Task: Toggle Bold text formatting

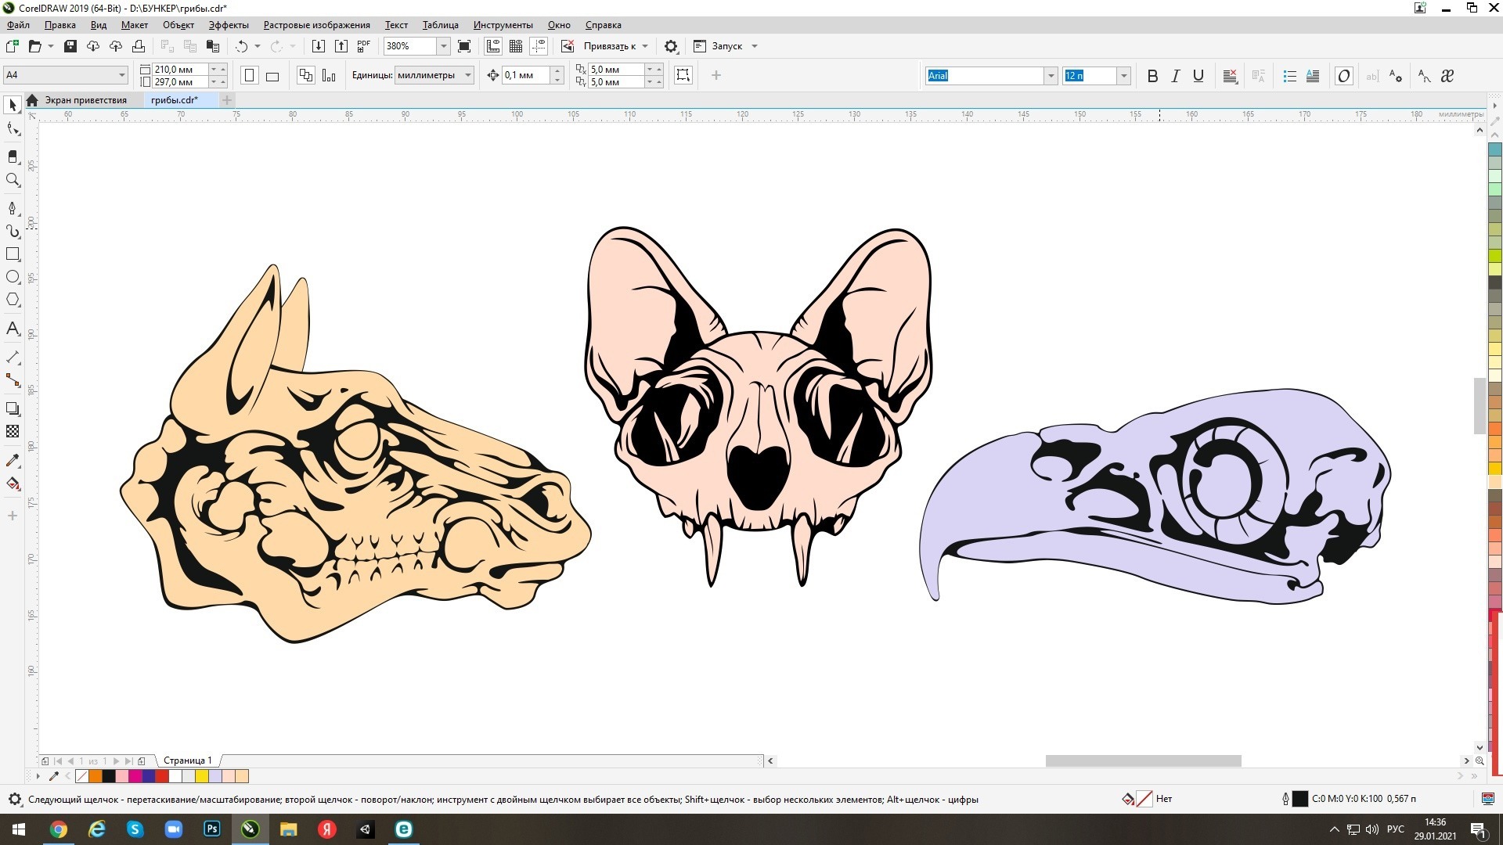Action: (x=1152, y=76)
